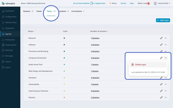
Task: Open Organizers in the sidebar
Action: 10,28
